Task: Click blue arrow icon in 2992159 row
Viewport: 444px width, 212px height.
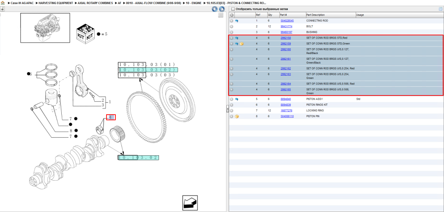Action: coord(237,44)
